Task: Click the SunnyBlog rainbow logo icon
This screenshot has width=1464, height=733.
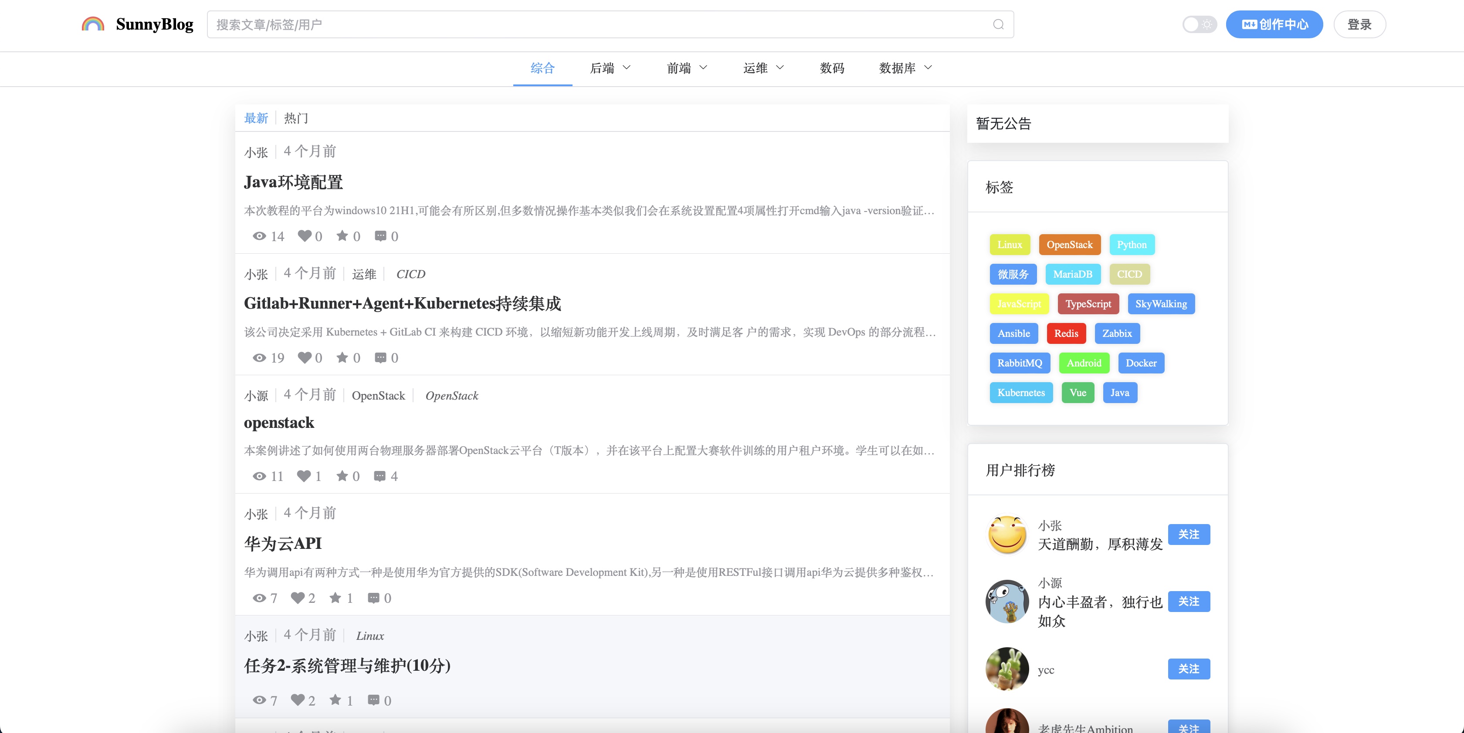Action: point(93,24)
